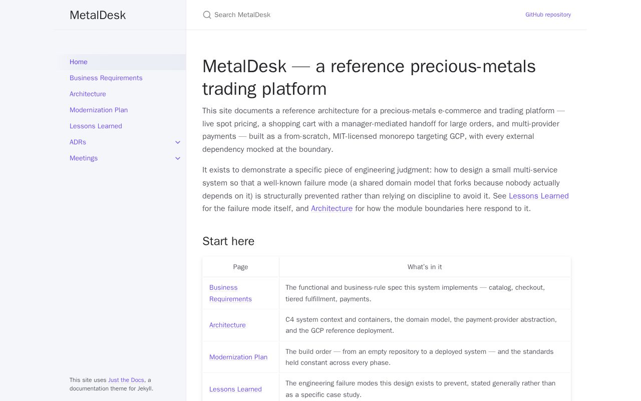The image size is (641, 401).
Task: Follow the Lessons Learned link in the paragraph
Action: pyautogui.click(x=539, y=196)
